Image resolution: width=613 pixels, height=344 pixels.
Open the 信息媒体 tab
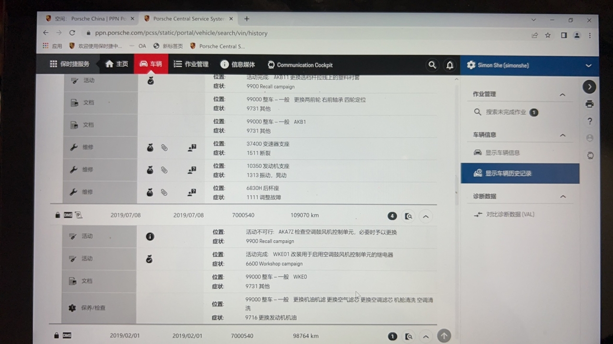click(238, 65)
